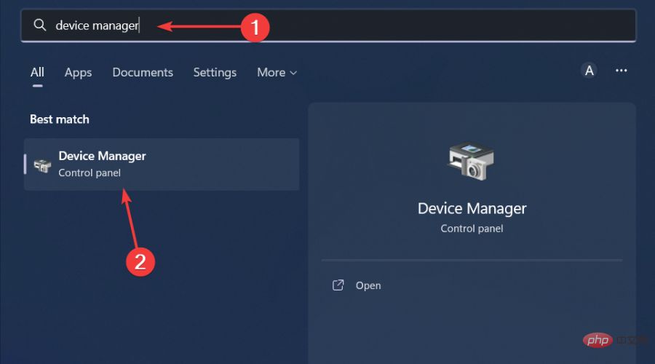Switch to the Documents tab

pos(143,72)
